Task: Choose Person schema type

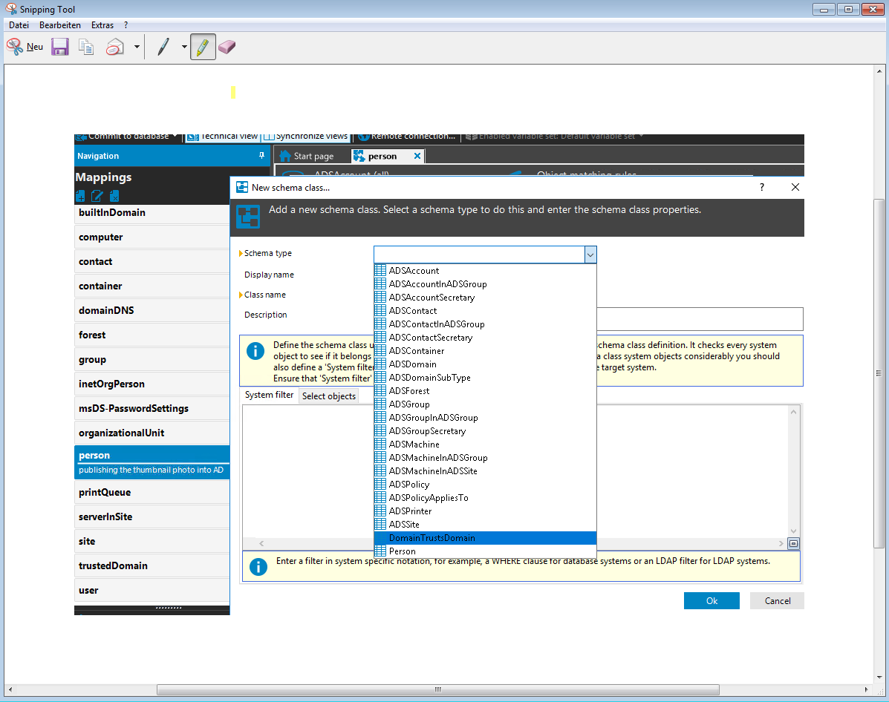Action: coord(485,551)
